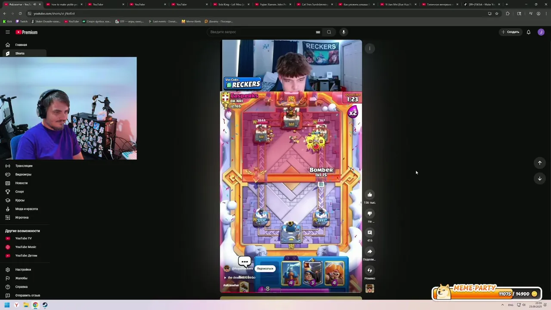Image resolution: width=551 pixels, height=310 pixels.
Task: Open YouTube Детям link
Action: (26, 256)
